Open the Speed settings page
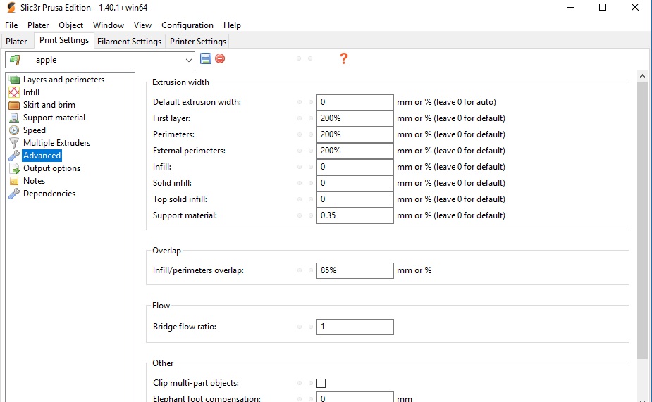The height and width of the screenshot is (402, 652). click(34, 130)
